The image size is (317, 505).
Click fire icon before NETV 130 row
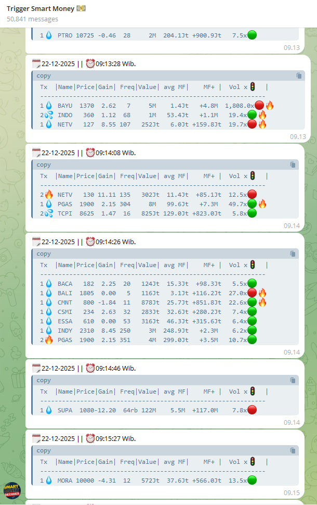(49, 195)
